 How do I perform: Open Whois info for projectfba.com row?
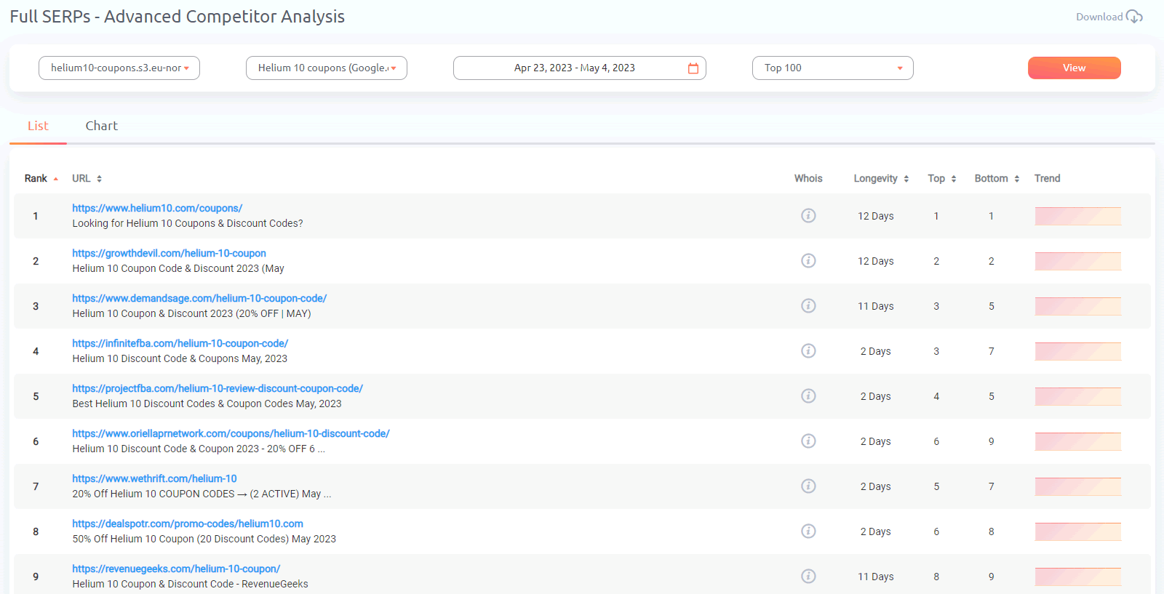(808, 396)
